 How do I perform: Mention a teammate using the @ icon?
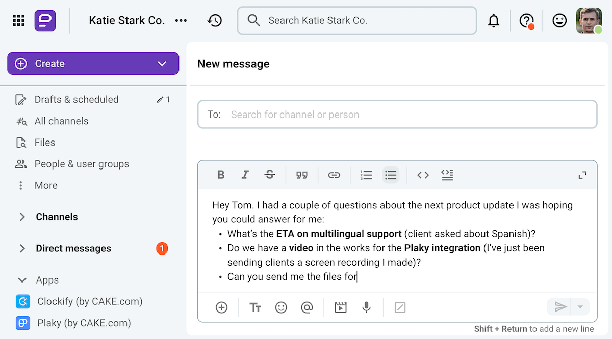coord(307,307)
